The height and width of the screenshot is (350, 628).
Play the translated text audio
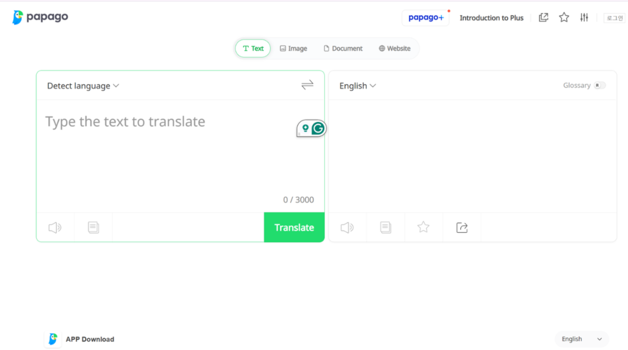point(347,227)
